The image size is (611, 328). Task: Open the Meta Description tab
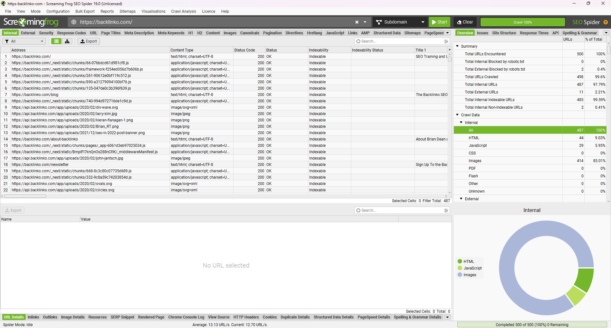139,33
